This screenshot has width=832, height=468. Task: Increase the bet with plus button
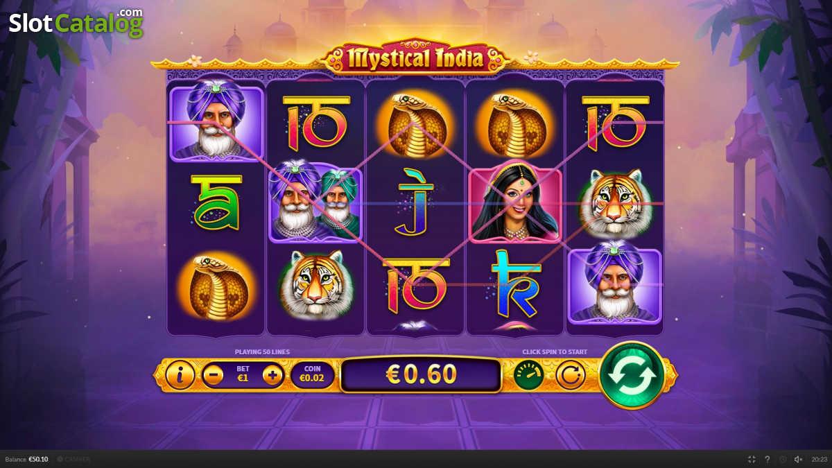pyautogui.click(x=272, y=376)
